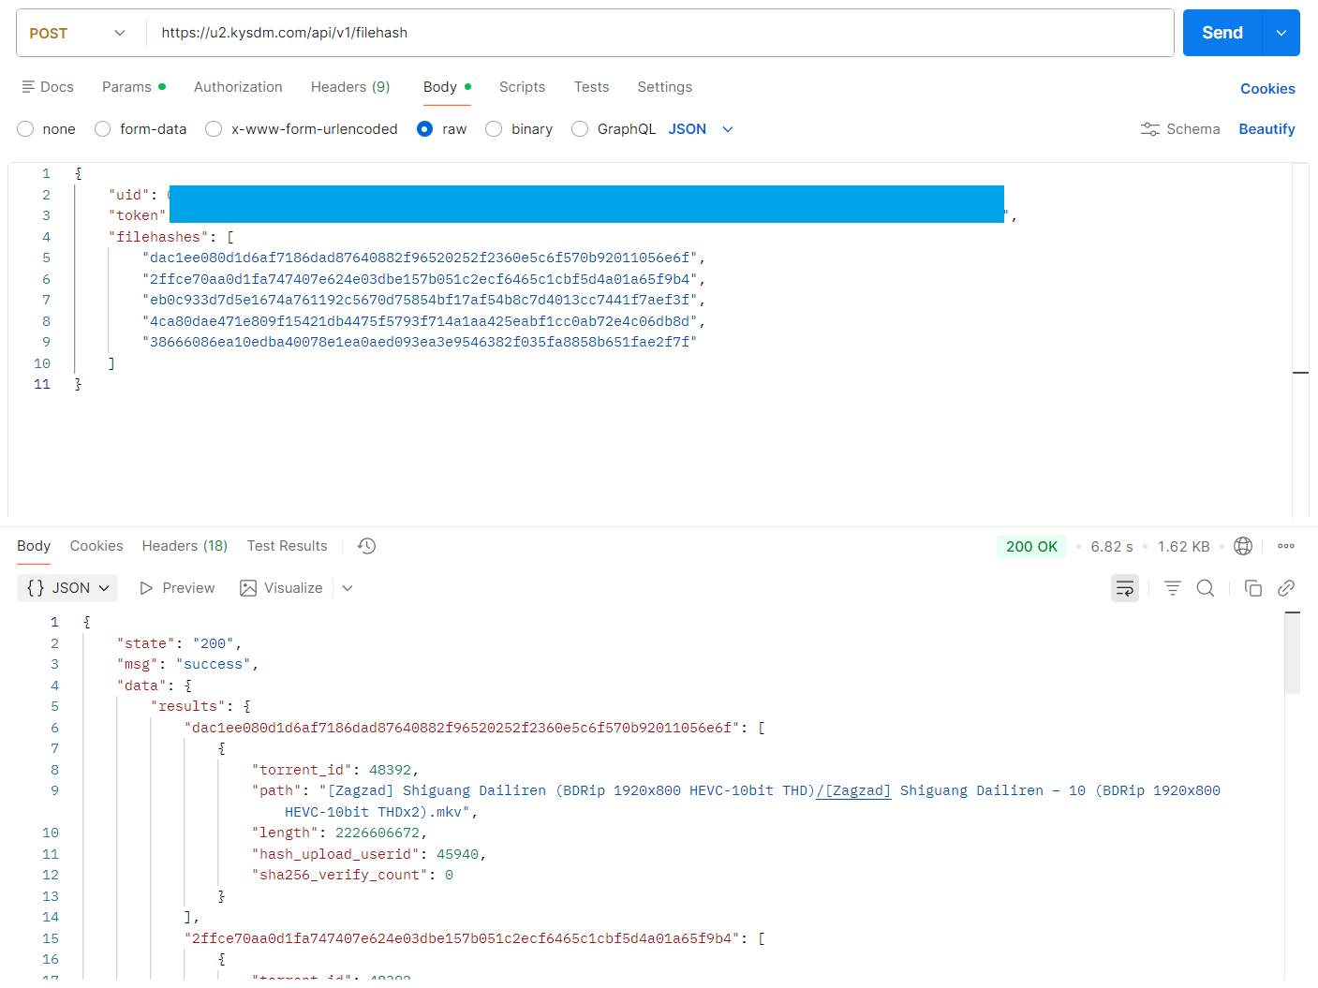Click the response size 1.62 KB
The width and height of the screenshot is (1318, 988).
point(1183,547)
